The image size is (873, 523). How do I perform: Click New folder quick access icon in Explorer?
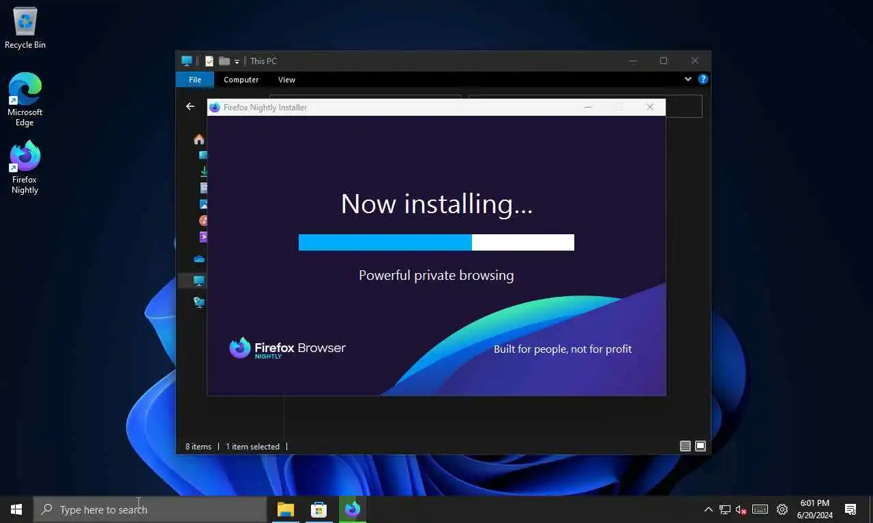pos(224,61)
